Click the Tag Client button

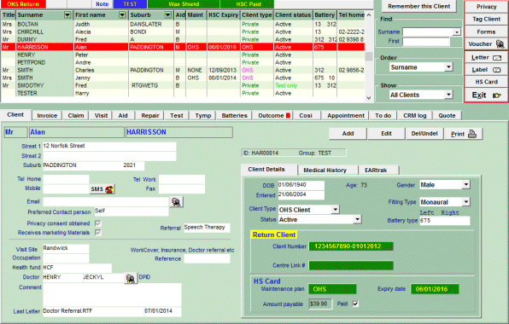tap(486, 19)
